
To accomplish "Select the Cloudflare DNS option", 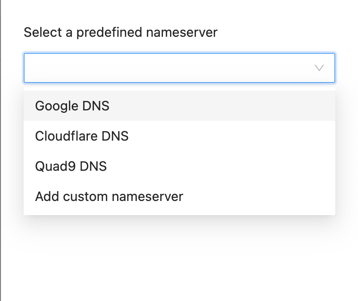I will [82, 136].
